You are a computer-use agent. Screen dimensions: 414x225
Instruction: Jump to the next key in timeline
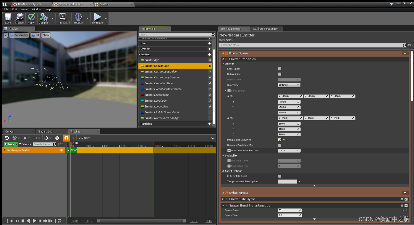45,221
